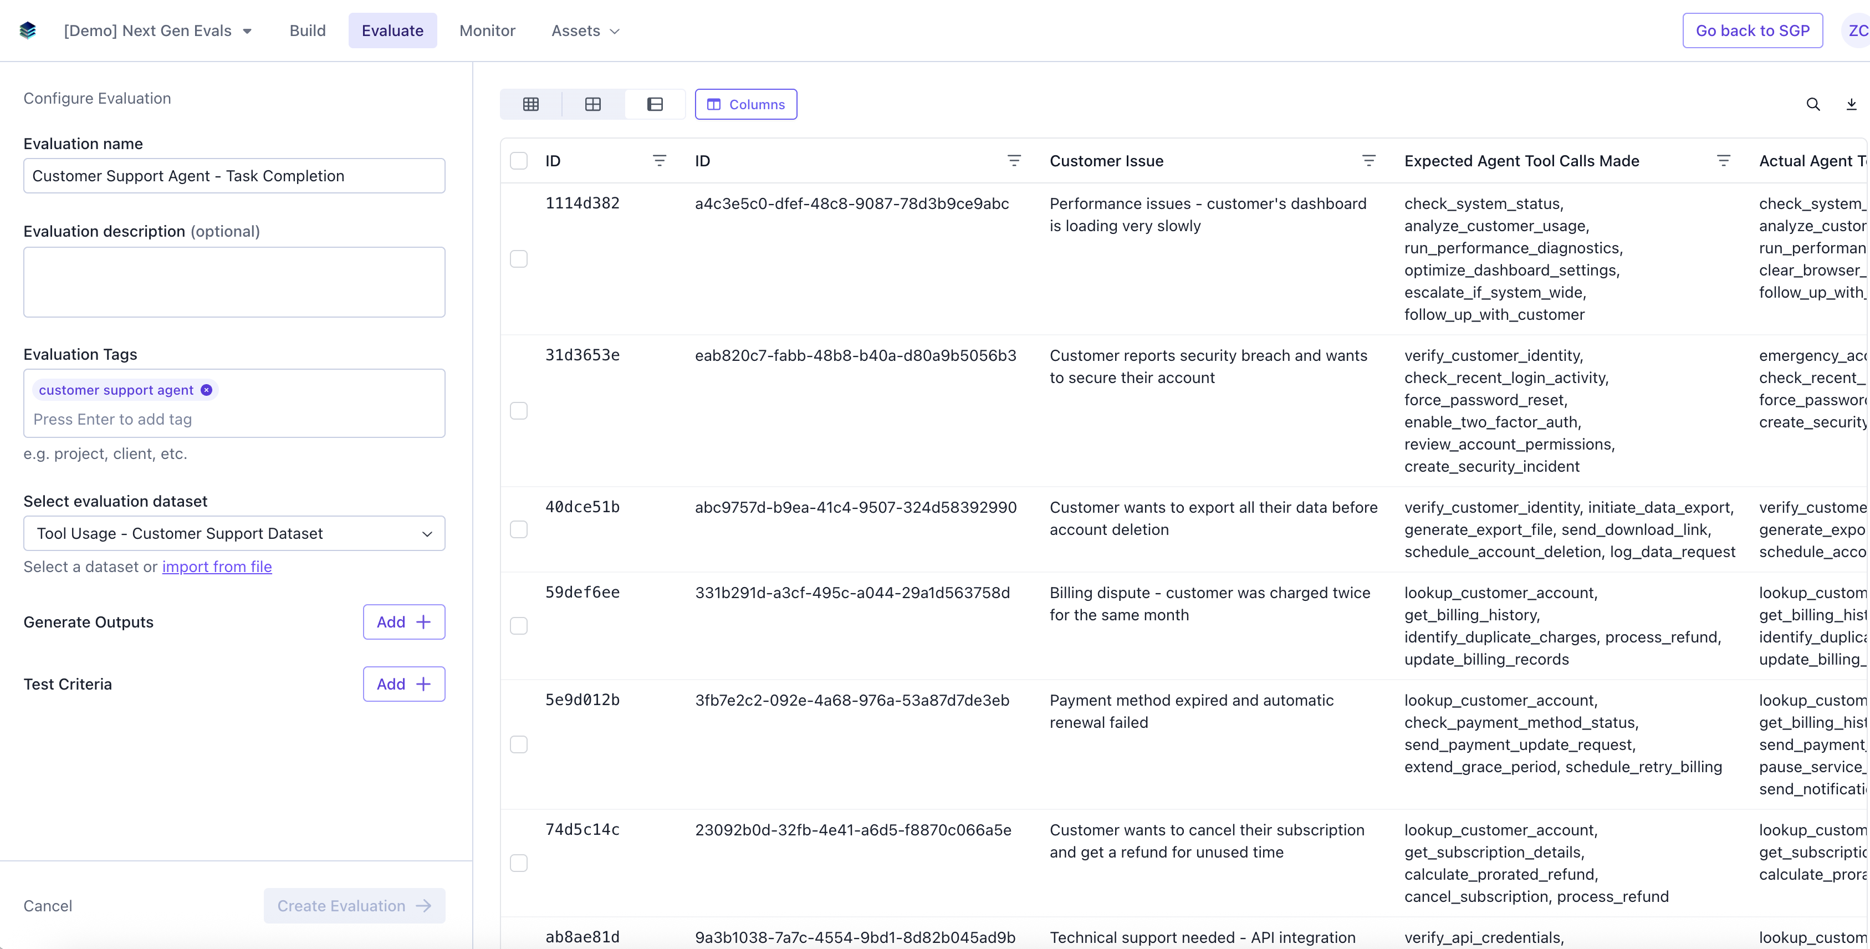Check the row 5e9d012b checkbox
Viewport: 1870px width, 949px height.
pos(518,744)
